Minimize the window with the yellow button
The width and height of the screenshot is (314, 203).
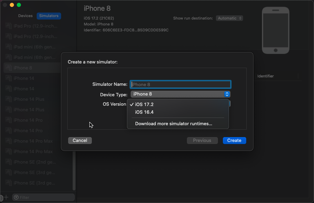pyautogui.click(x=12, y=5)
